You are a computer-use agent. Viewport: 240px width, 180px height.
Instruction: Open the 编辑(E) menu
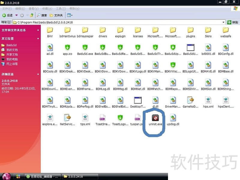(20, 9)
